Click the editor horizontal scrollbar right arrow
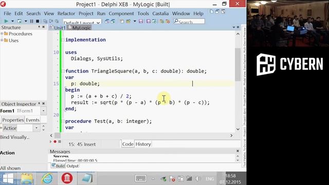This screenshot has width=329, height=185. click(x=231, y=136)
